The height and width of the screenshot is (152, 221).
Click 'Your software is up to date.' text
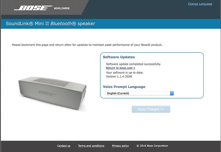(x=125, y=73)
